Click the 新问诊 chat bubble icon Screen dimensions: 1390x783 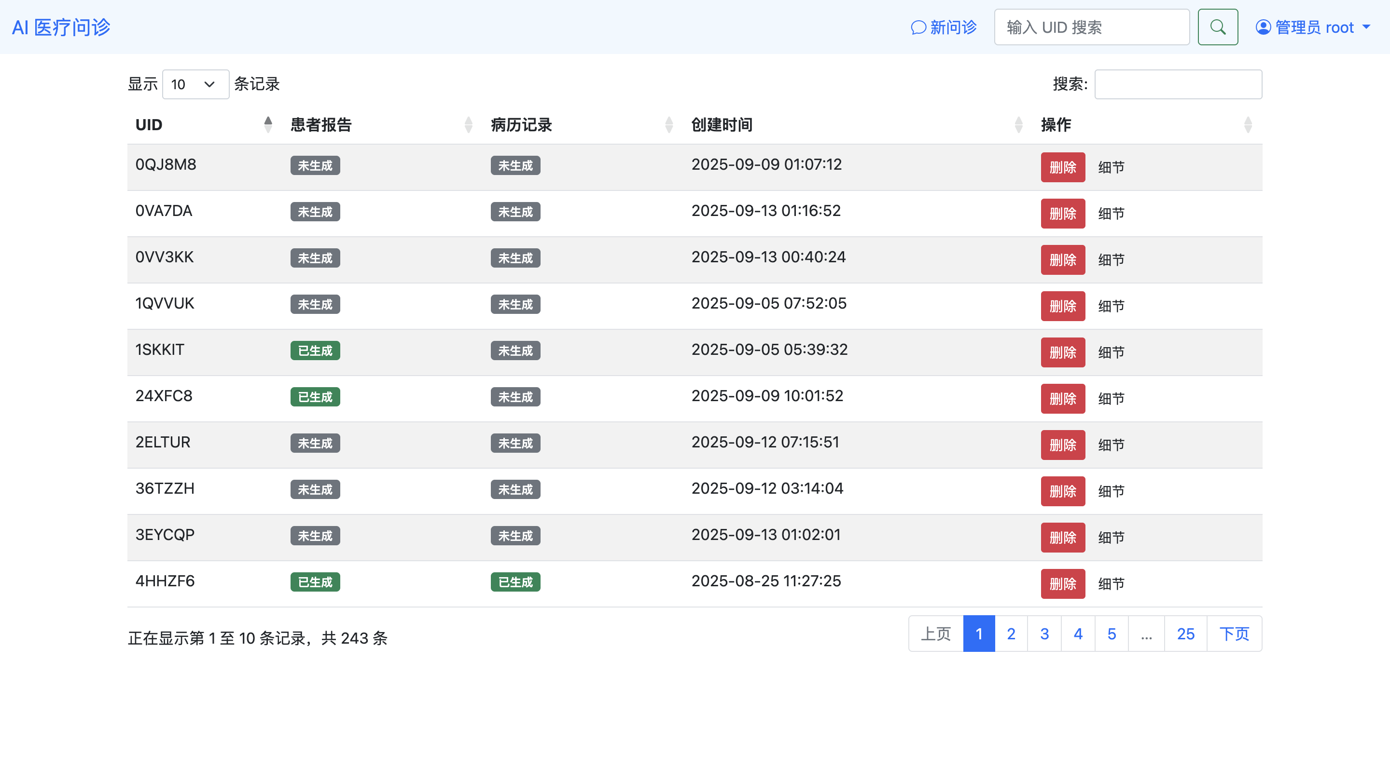click(918, 27)
